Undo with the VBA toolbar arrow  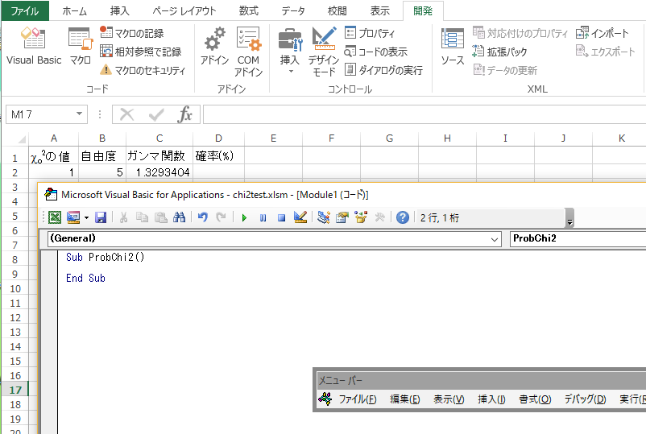(x=202, y=217)
